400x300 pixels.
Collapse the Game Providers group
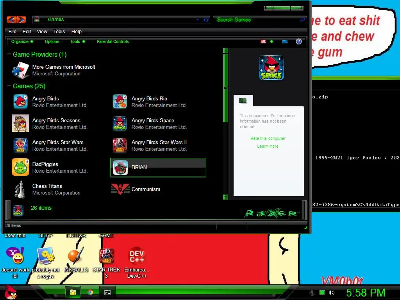tap(9, 54)
